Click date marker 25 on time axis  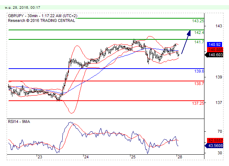(133, 157)
